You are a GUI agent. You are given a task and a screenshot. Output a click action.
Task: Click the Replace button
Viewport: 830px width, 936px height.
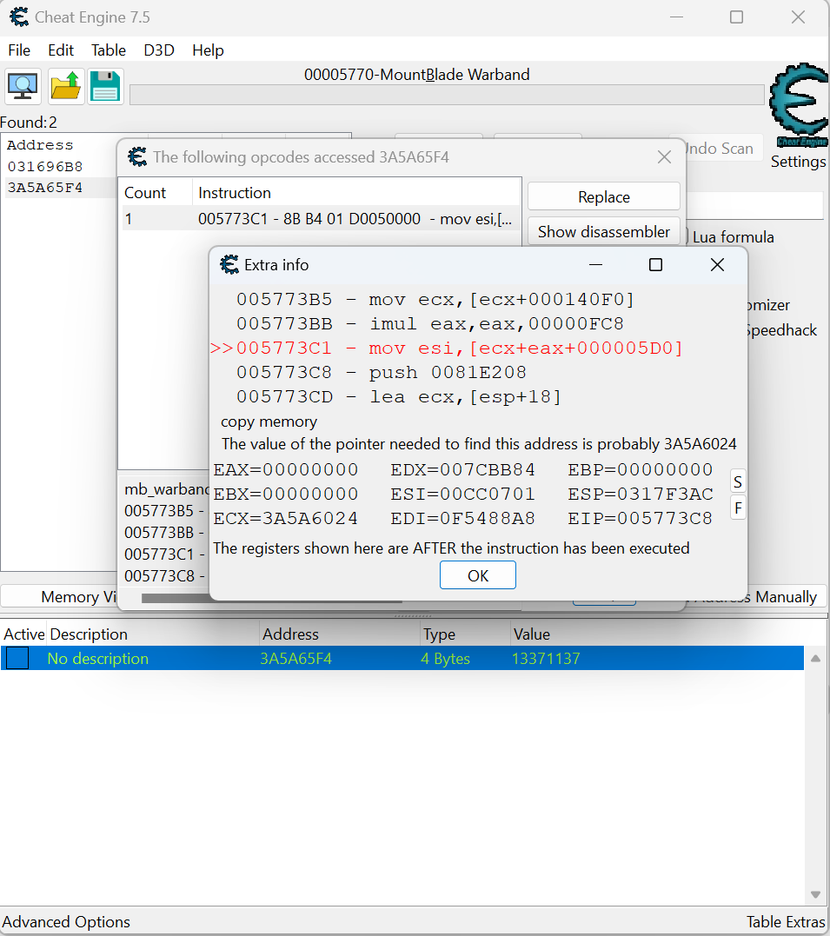(604, 197)
